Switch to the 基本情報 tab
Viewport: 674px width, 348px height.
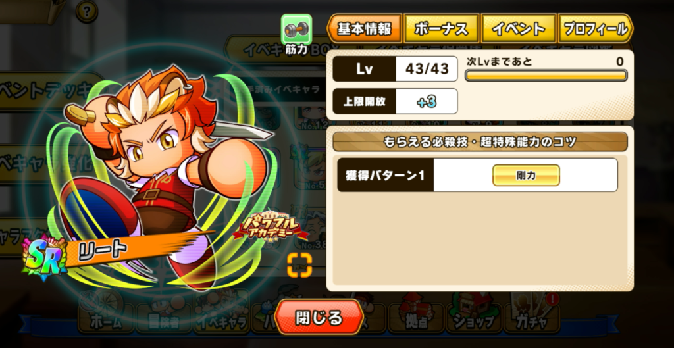tap(365, 28)
